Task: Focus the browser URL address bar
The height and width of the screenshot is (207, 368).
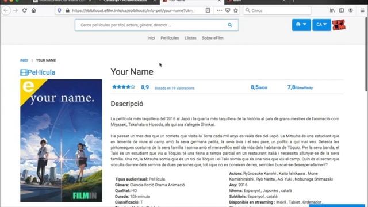Action: 133,10
